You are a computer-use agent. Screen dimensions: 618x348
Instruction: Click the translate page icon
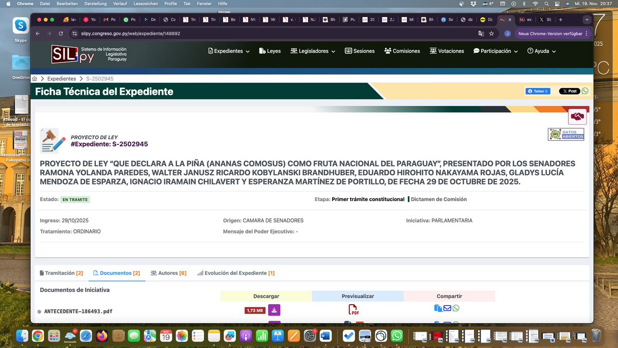[x=481, y=33]
